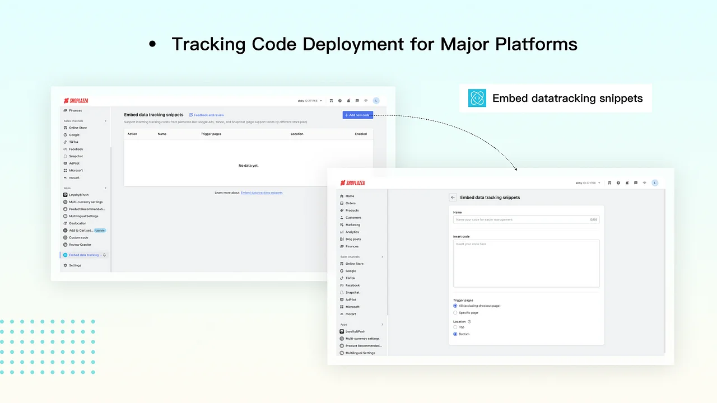Click the teal Embed datatracking snippets icon

[x=477, y=98]
